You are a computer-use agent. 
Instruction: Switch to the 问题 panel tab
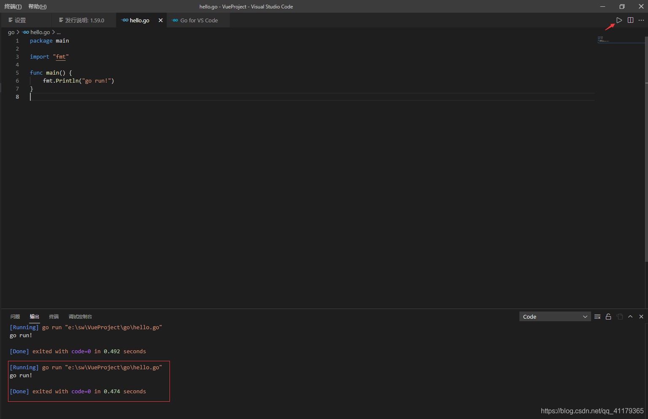point(15,317)
